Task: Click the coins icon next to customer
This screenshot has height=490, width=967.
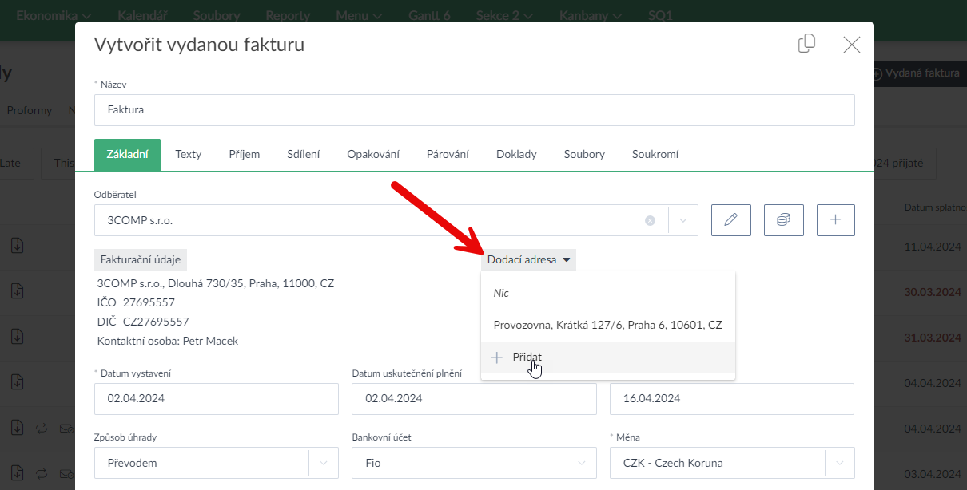Action: [x=783, y=220]
